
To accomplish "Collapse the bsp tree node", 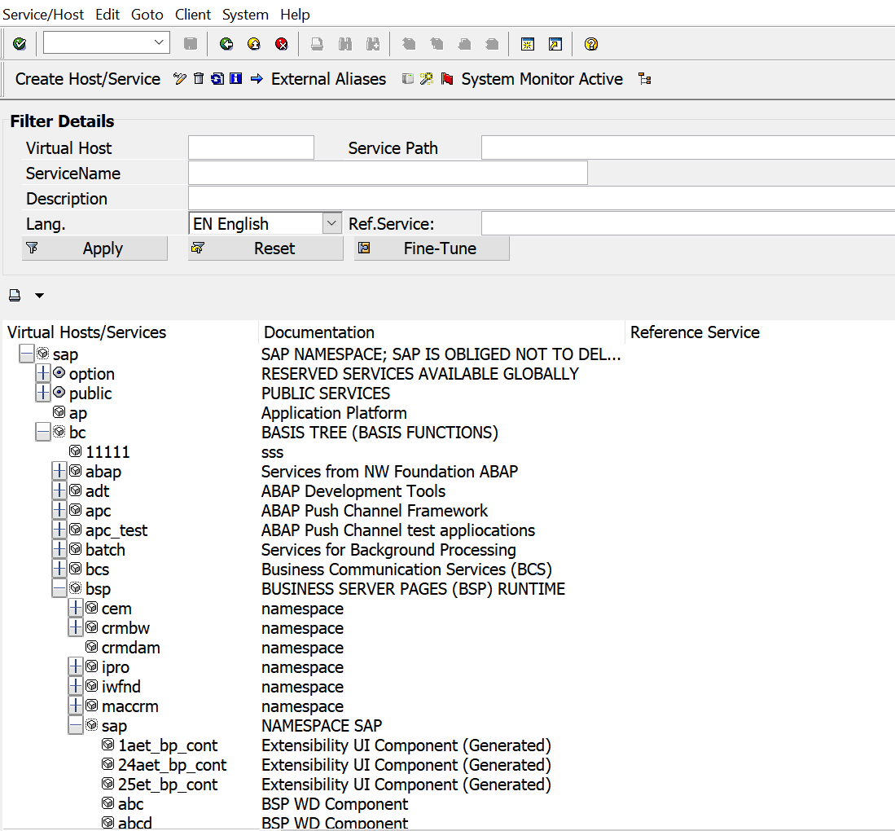I will click(59, 588).
